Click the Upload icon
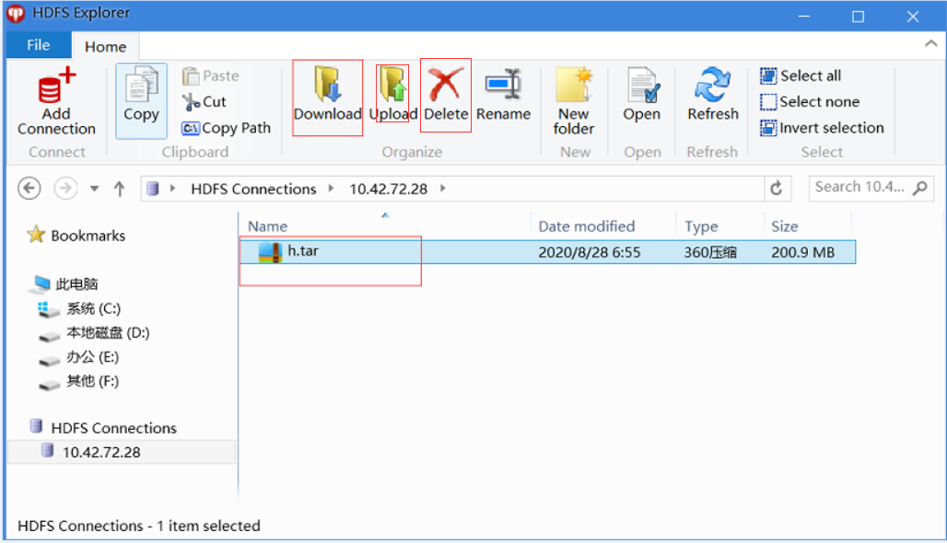This screenshot has width=947, height=543. click(x=391, y=95)
